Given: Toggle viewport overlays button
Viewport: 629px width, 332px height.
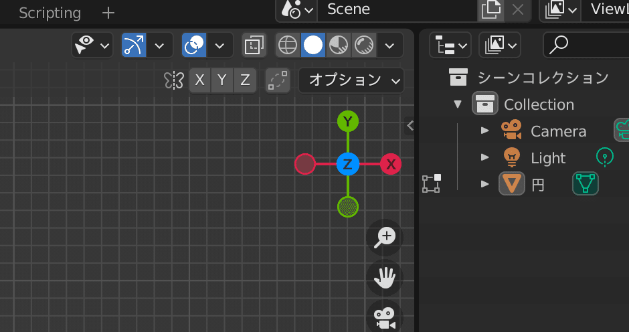Looking at the screenshot, I should click(194, 45).
